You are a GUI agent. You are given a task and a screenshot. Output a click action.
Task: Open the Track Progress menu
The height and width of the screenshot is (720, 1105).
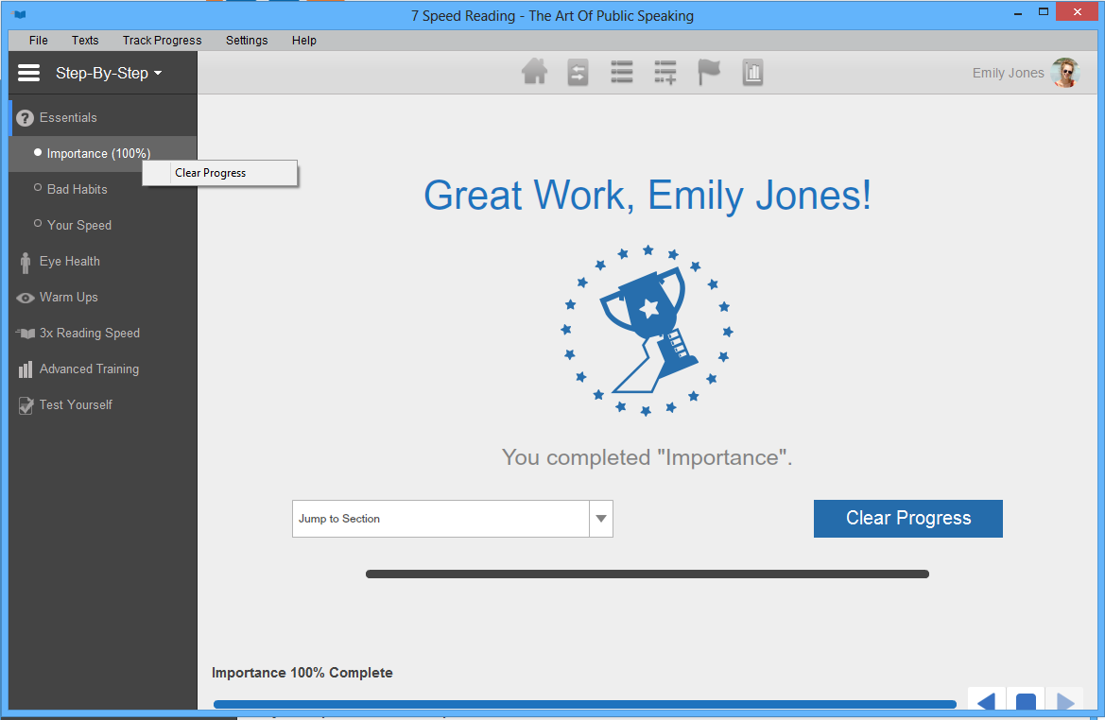click(162, 41)
